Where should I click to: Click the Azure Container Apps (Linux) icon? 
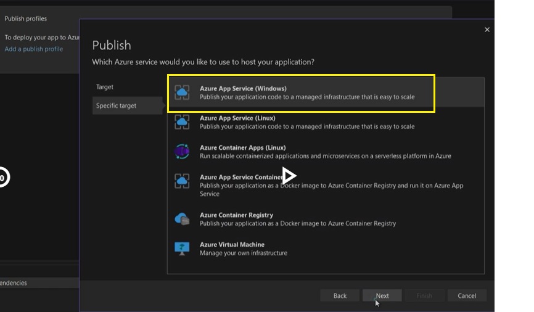click(182, 152)
